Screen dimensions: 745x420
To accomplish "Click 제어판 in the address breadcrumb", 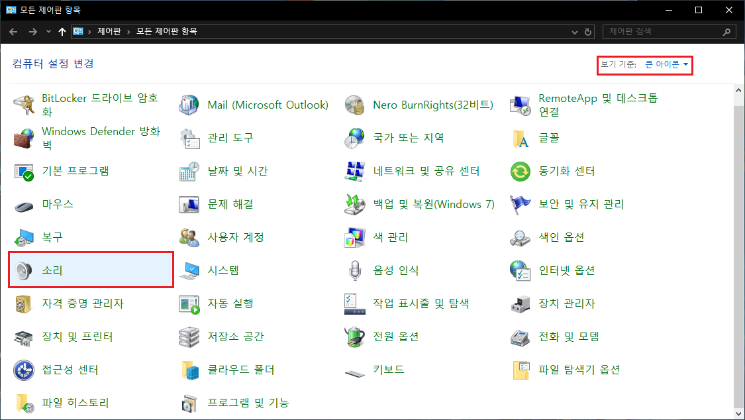I will click(109, 32).
